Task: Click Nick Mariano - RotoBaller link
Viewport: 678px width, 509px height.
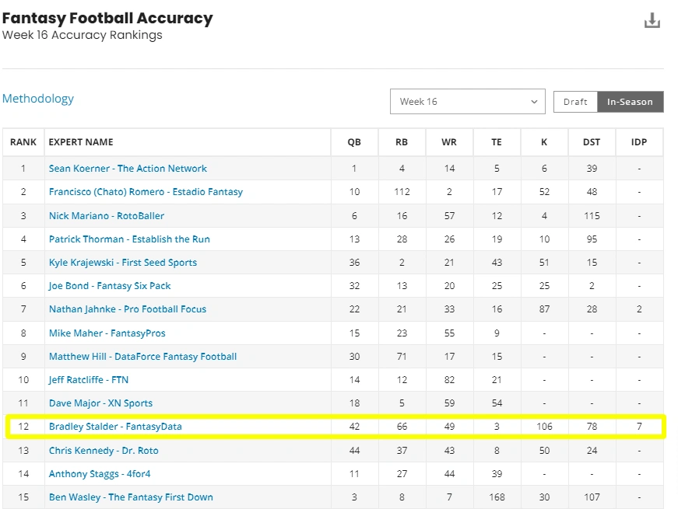Action: pos(107,215)
